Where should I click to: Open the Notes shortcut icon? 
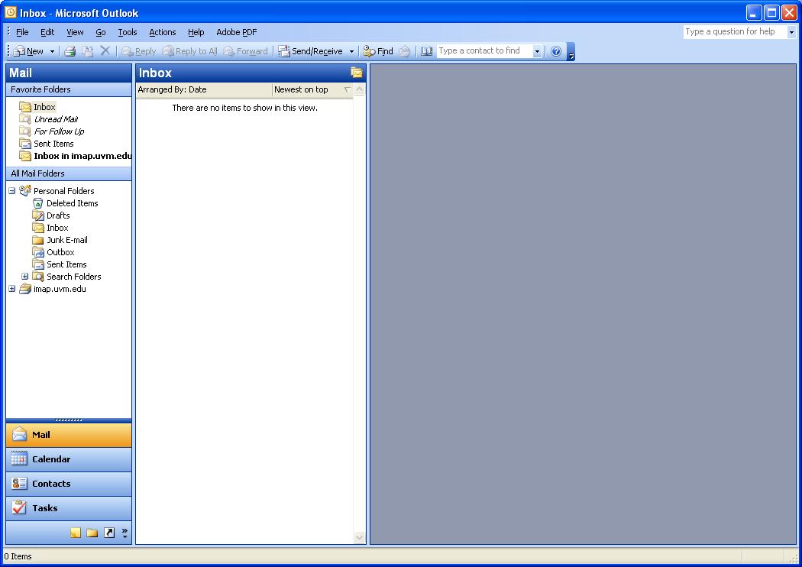pos(76,532)
